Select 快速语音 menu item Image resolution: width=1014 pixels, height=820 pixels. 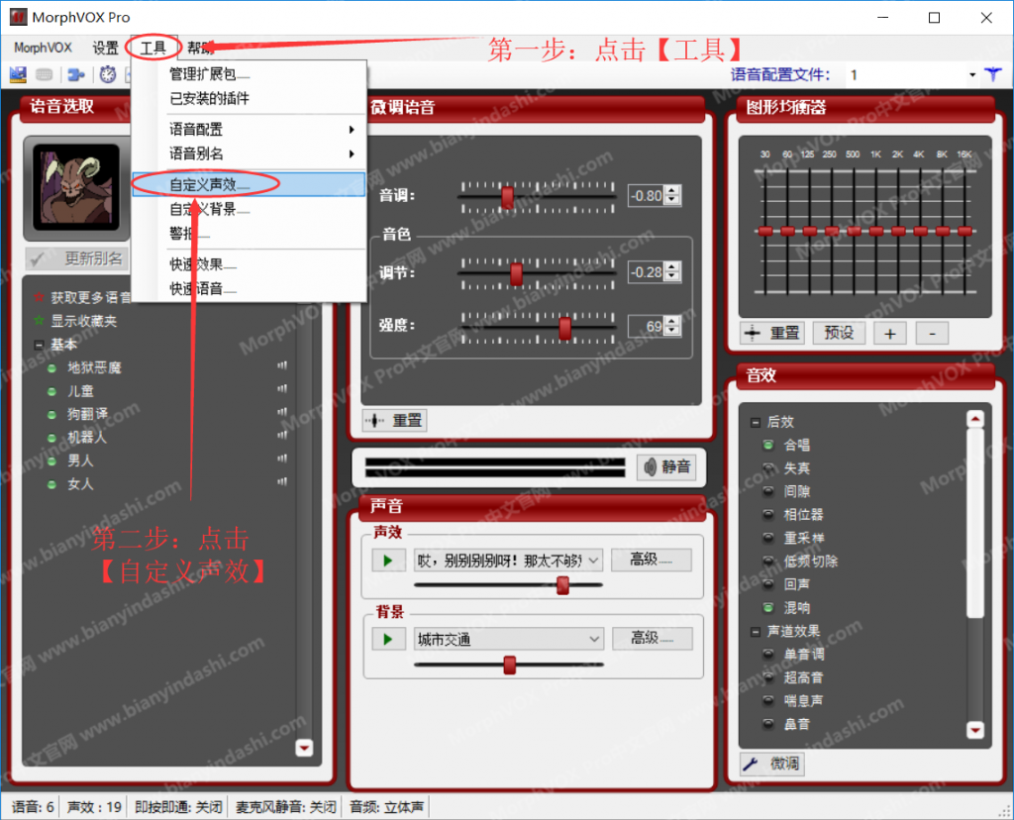tap(250, 289)
